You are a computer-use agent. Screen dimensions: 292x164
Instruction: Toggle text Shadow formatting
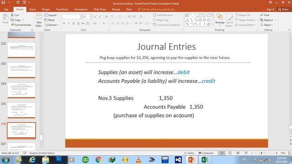(78, 23)
